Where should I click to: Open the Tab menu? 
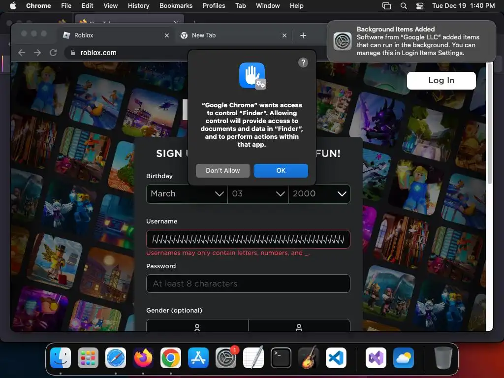tap(240, 6)
